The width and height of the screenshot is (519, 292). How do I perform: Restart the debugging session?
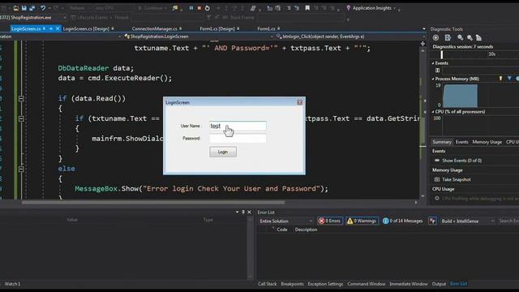point(208,8)
